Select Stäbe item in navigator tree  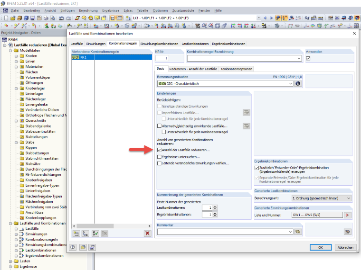(x=30, y=142)
